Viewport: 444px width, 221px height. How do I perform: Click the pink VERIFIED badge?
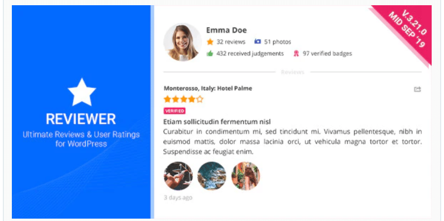pos(175,111)
